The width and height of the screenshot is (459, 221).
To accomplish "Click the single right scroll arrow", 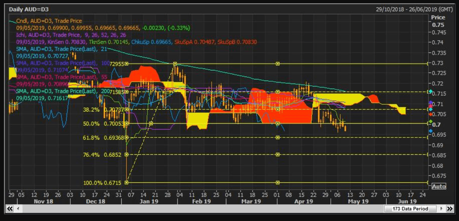I will pyautogui.click(x=441, y=209).
